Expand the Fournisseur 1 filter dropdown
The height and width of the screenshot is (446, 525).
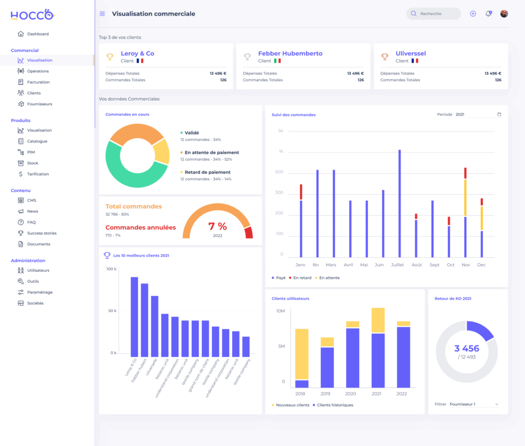point(474,404)
